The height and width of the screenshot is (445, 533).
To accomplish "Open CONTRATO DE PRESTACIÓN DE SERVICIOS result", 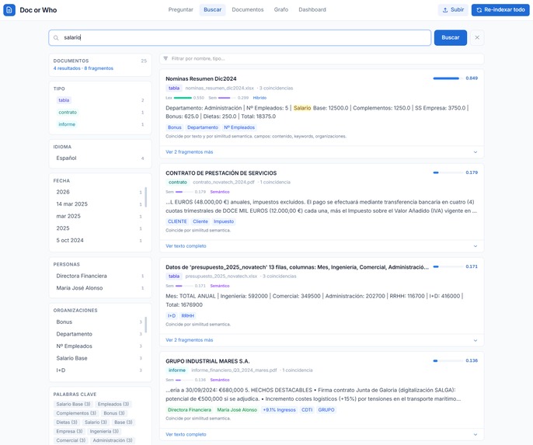I will [221, 173].
